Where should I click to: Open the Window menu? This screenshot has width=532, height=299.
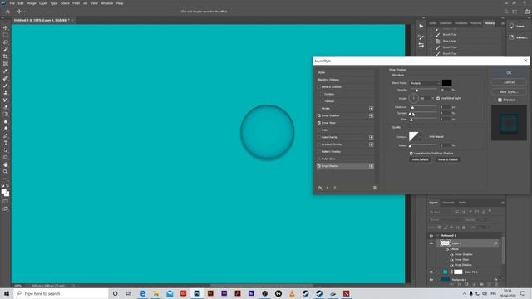pyautogui.click(x=106, y=3)
